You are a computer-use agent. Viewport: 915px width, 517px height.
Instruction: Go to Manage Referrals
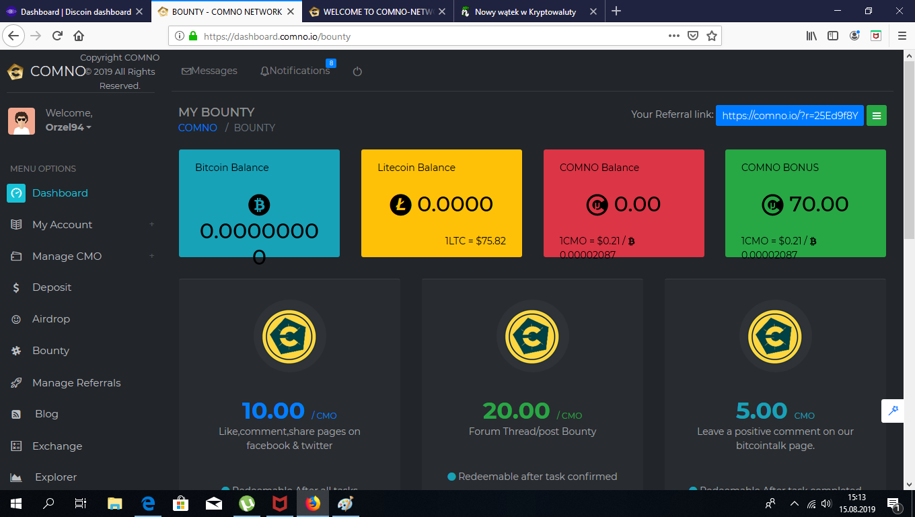[77, 383]
